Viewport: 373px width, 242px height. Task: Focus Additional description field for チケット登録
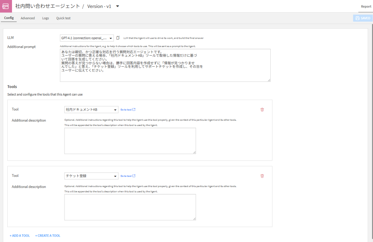130,207
